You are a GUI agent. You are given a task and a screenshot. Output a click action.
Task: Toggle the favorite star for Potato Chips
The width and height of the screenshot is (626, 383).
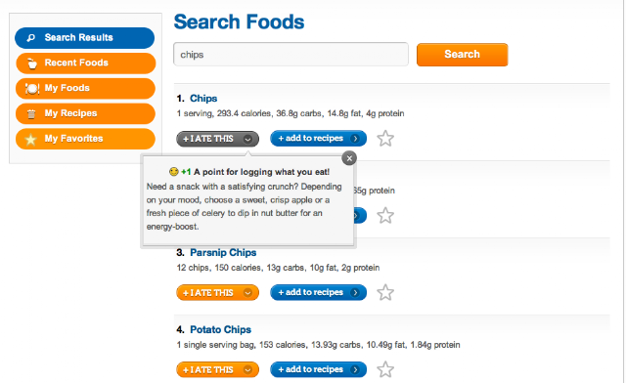(385, 369)
